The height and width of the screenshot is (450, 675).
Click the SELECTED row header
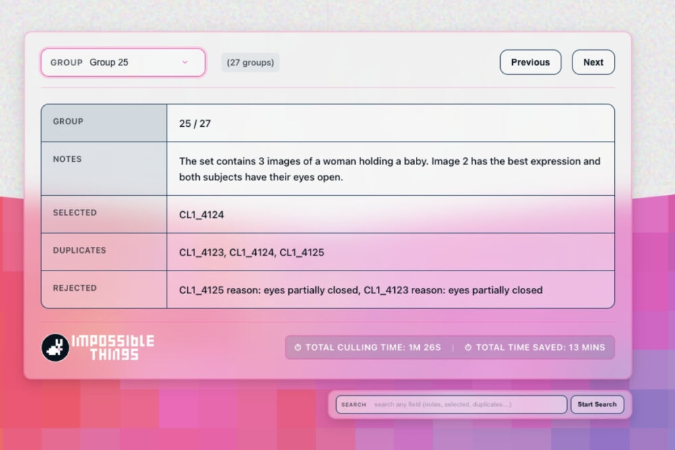pos(75,213)
